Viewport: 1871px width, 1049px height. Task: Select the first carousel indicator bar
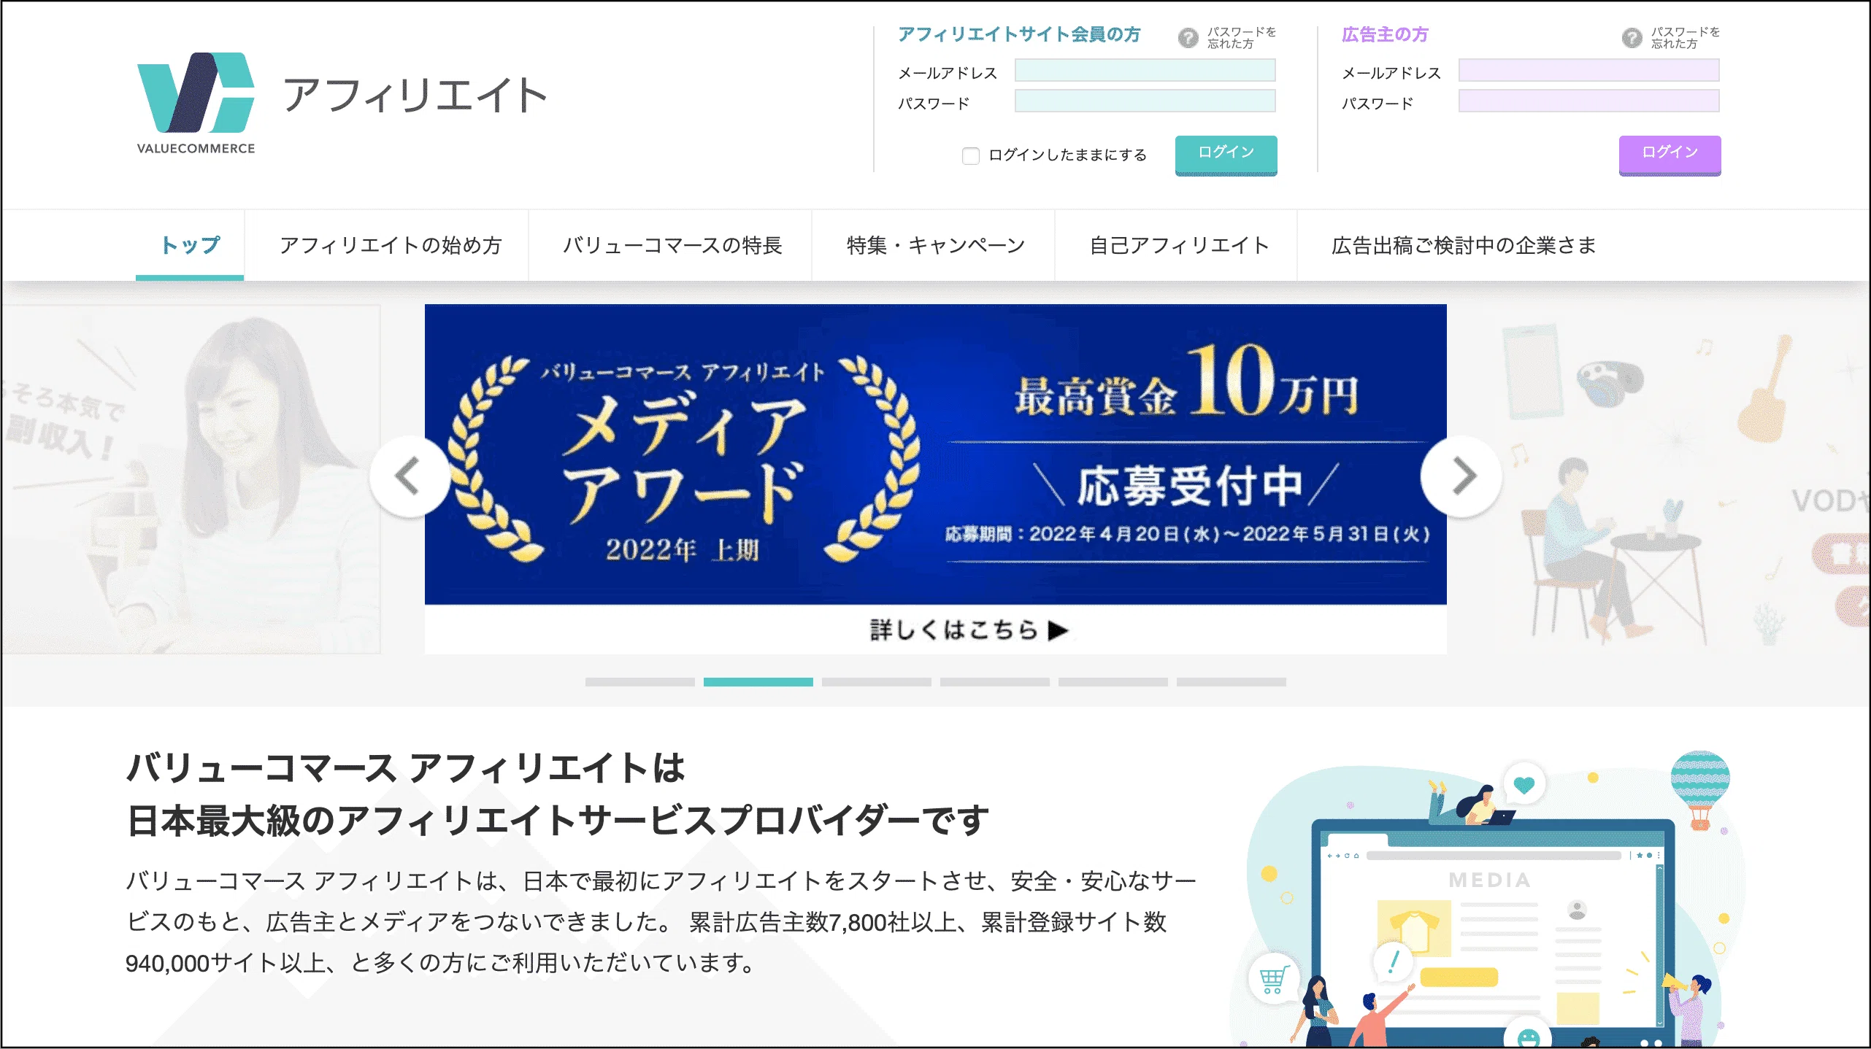coord(639,682)
